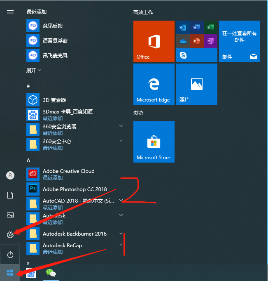Viewport: 268px width, 281px height.
Task: Expand the 360安全中心 folder chevron
Action: (x=121, y=141)
